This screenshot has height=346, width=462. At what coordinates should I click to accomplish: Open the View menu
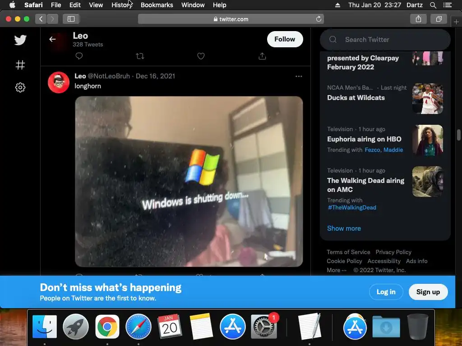(96, 5)
